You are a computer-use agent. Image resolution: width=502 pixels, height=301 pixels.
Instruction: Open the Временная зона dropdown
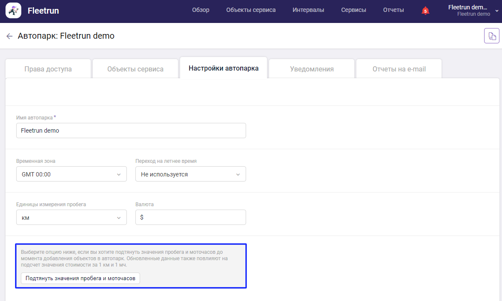click(71, 174)
